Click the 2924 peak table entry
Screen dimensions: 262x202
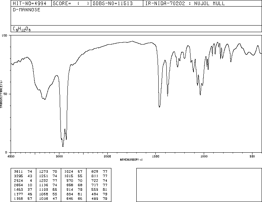[x=18, y=180]
